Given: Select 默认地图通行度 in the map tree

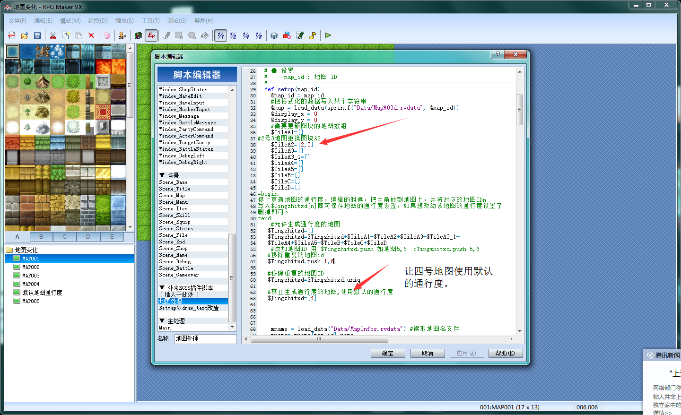Looking at the screenshot, I should click(42, 293).
